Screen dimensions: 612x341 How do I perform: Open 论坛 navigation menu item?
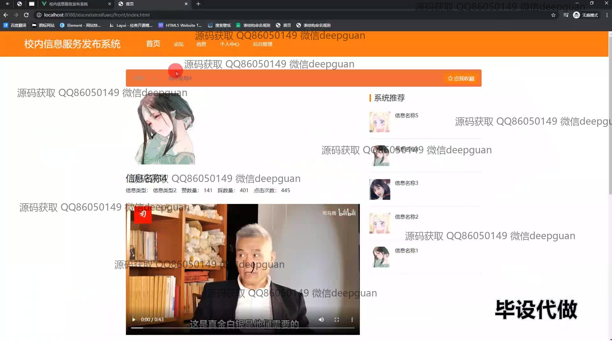179,44
